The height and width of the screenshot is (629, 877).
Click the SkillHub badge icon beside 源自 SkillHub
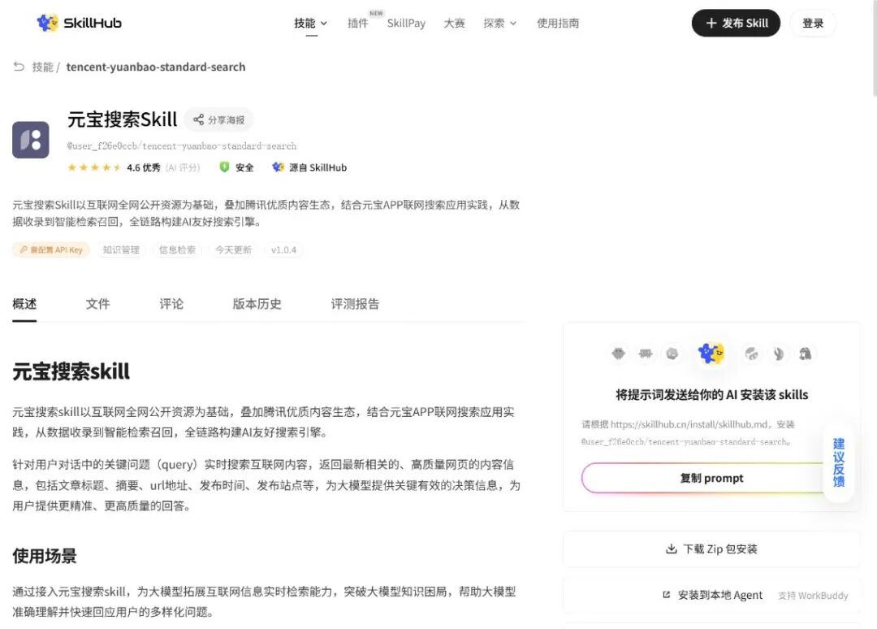[x=278, y=167]
